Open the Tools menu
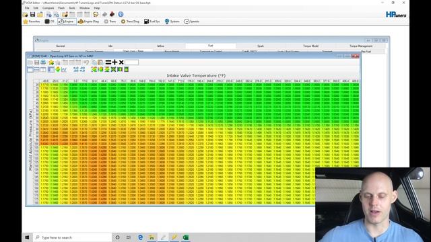431x242 pixels. (72, 8)
